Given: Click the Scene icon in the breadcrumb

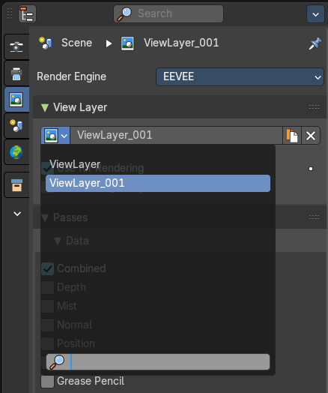Looking at the screenshot, I should point(46,43).
